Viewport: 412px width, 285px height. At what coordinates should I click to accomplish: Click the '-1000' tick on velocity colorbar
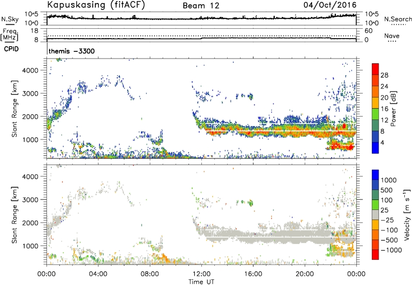(391, 250)
